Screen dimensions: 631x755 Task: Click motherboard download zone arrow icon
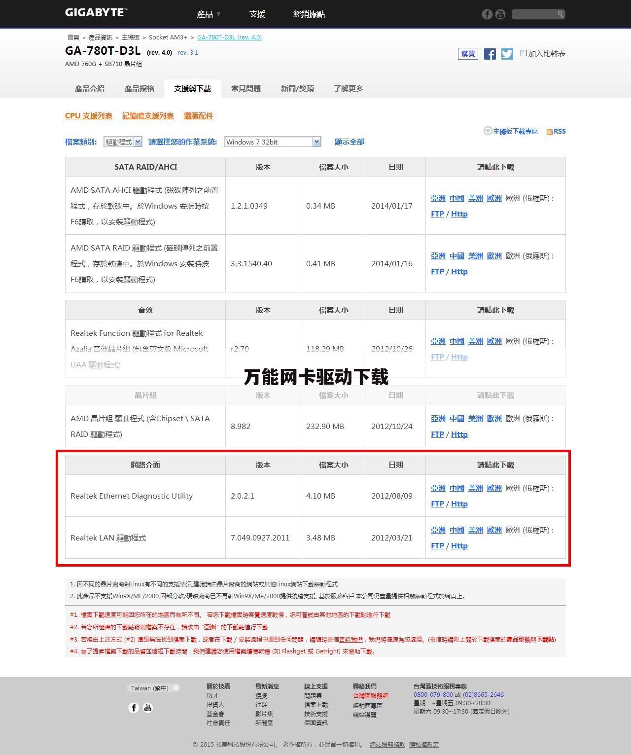488,131
